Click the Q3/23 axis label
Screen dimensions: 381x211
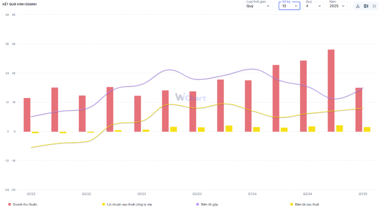[197, 194]
